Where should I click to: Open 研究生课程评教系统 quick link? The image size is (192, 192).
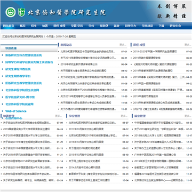click(x=18, y=69)
